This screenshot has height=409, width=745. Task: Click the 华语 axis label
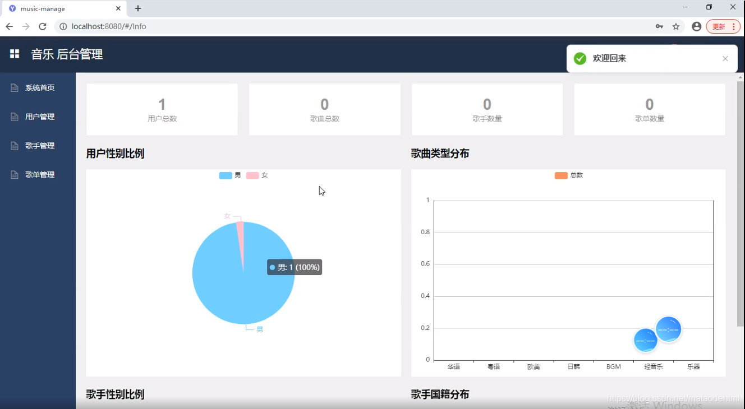454,367
